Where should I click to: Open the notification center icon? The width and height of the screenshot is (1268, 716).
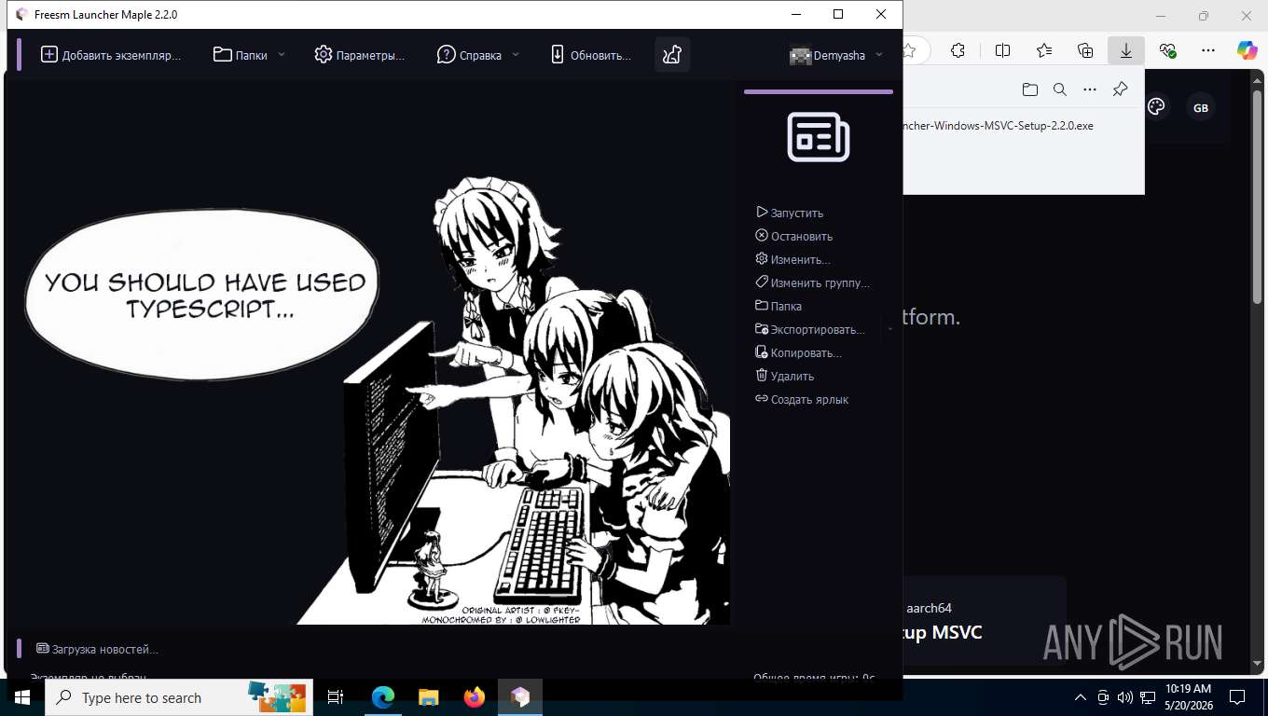1237,697
